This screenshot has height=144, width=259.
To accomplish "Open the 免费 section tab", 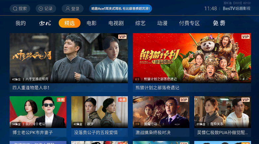I will (x=219, y=23).
